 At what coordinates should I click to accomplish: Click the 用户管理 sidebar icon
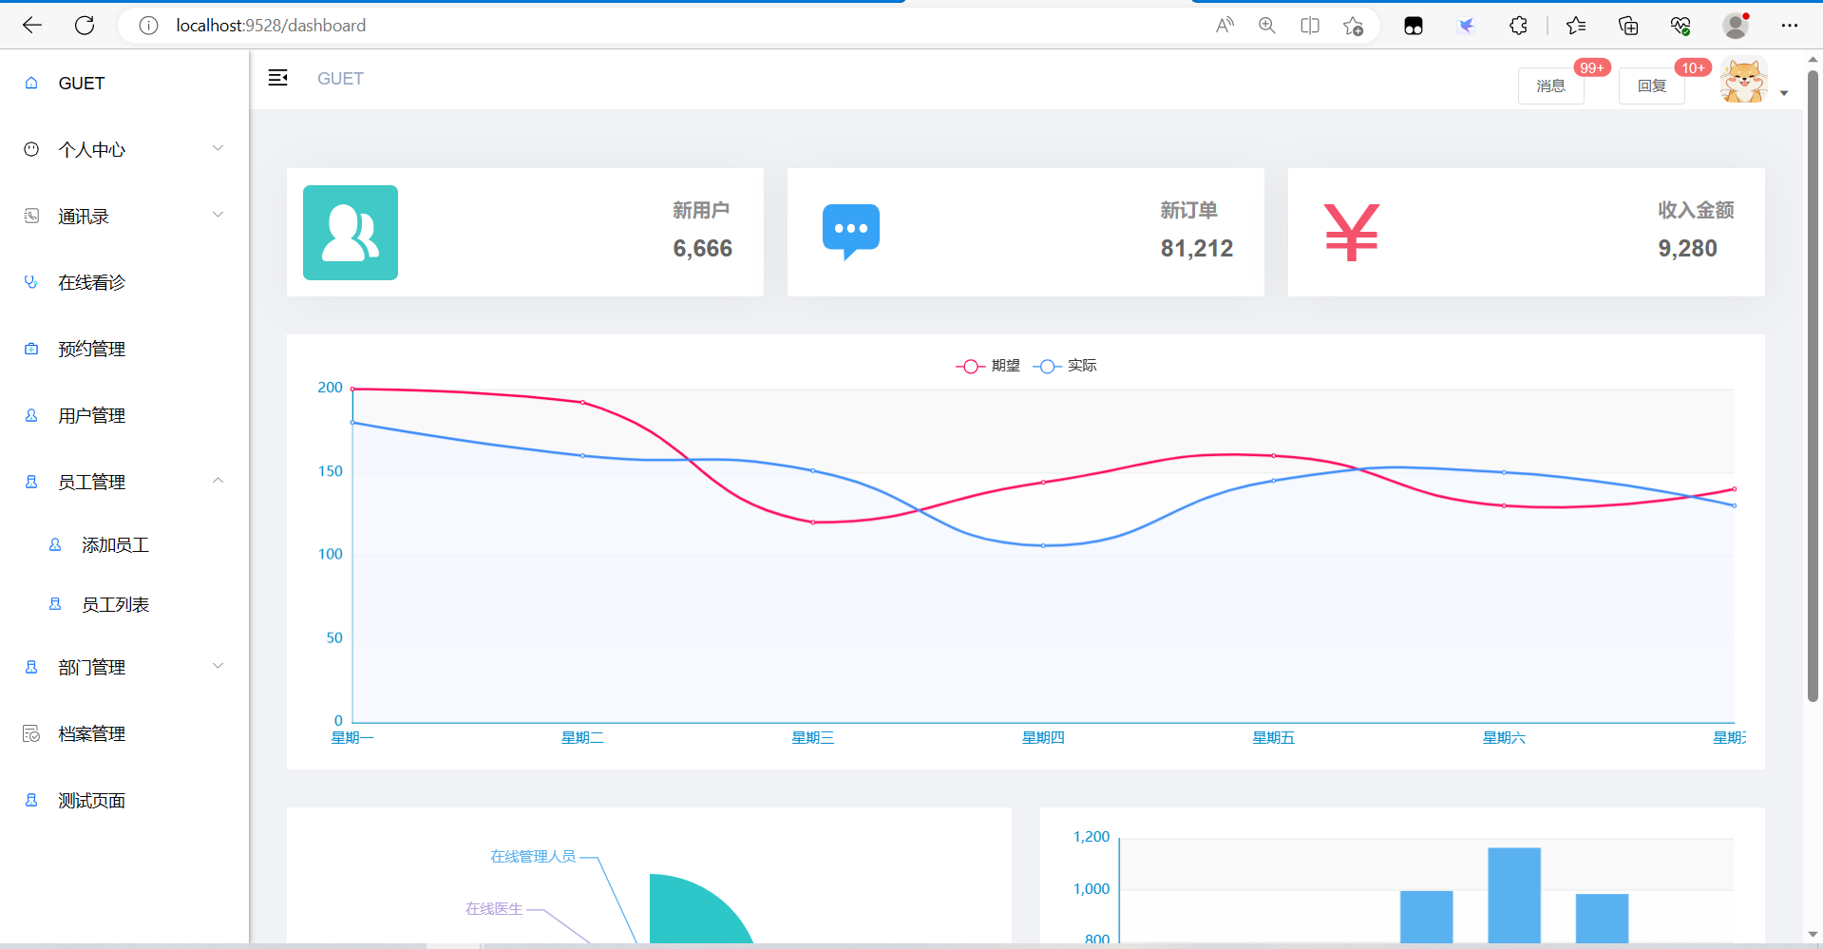click(31, 415)
